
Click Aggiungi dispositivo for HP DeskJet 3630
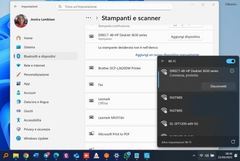(186, 37)
